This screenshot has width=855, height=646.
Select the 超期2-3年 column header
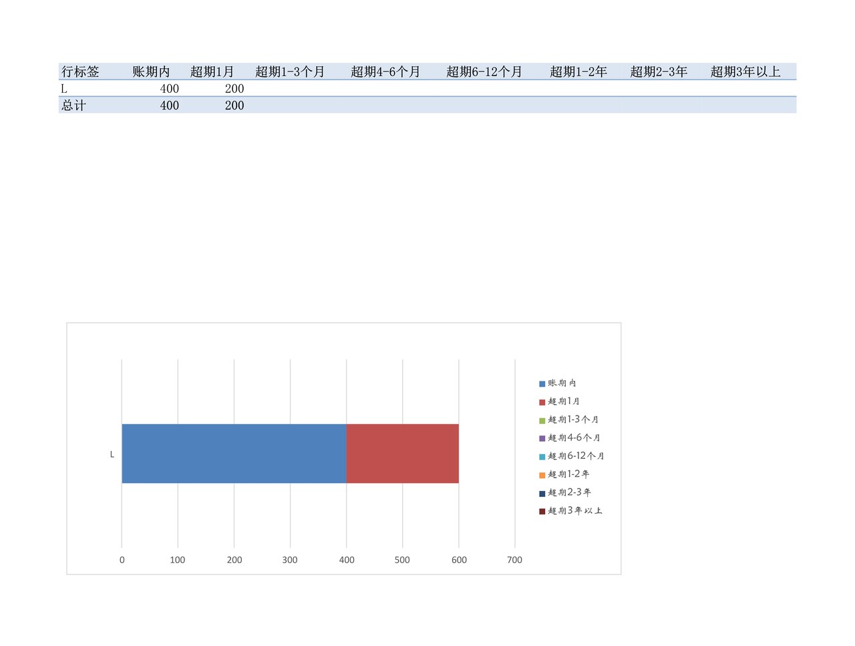[659, 71]
